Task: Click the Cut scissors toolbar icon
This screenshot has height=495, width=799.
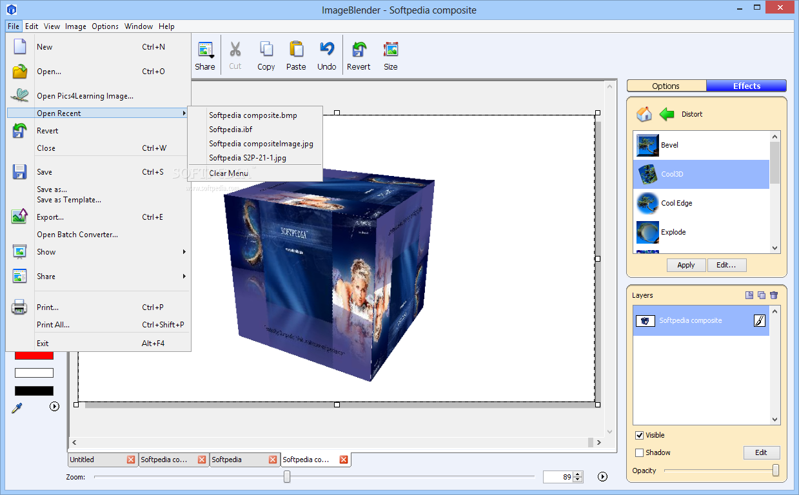Action: click(x=235, y=50)
